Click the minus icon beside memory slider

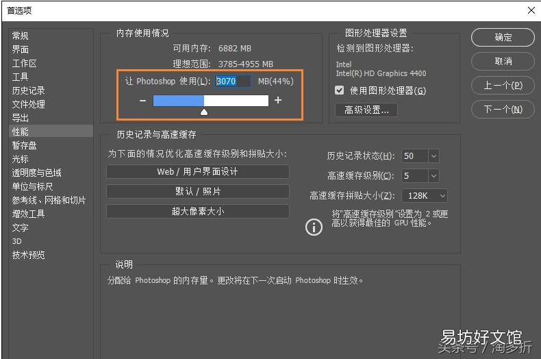[143, 101]
